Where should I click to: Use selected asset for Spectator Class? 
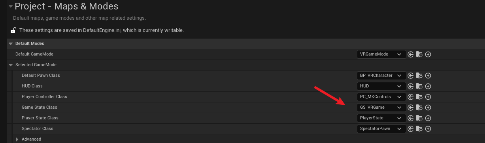[x=411, y=129]
